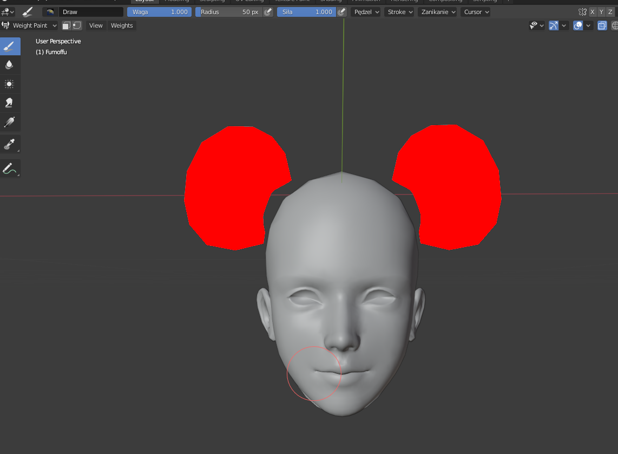Open the Weights menu
Image resolution: width=618 pixels, height=454 pixels.
(122, 25)
